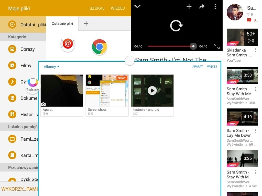Select Ostatnie pliki in the sidebar
Screen dimensions: 262x196
coord(23,24)
